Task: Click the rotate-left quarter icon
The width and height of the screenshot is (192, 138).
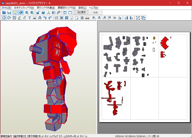Action: (x=126, y=18)
